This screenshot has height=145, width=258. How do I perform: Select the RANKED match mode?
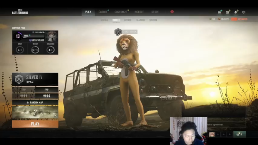point(116,20)
